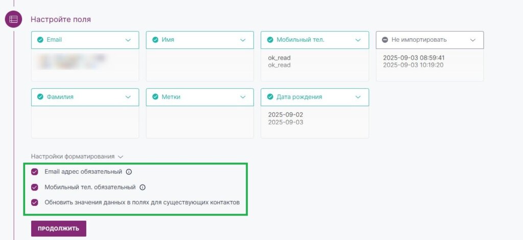The width and height of the screenshot is (523, 240).
Task: Uncheck Email адрес обязательный checkbox
Action: pyautogui.click(x=35, y=172)
